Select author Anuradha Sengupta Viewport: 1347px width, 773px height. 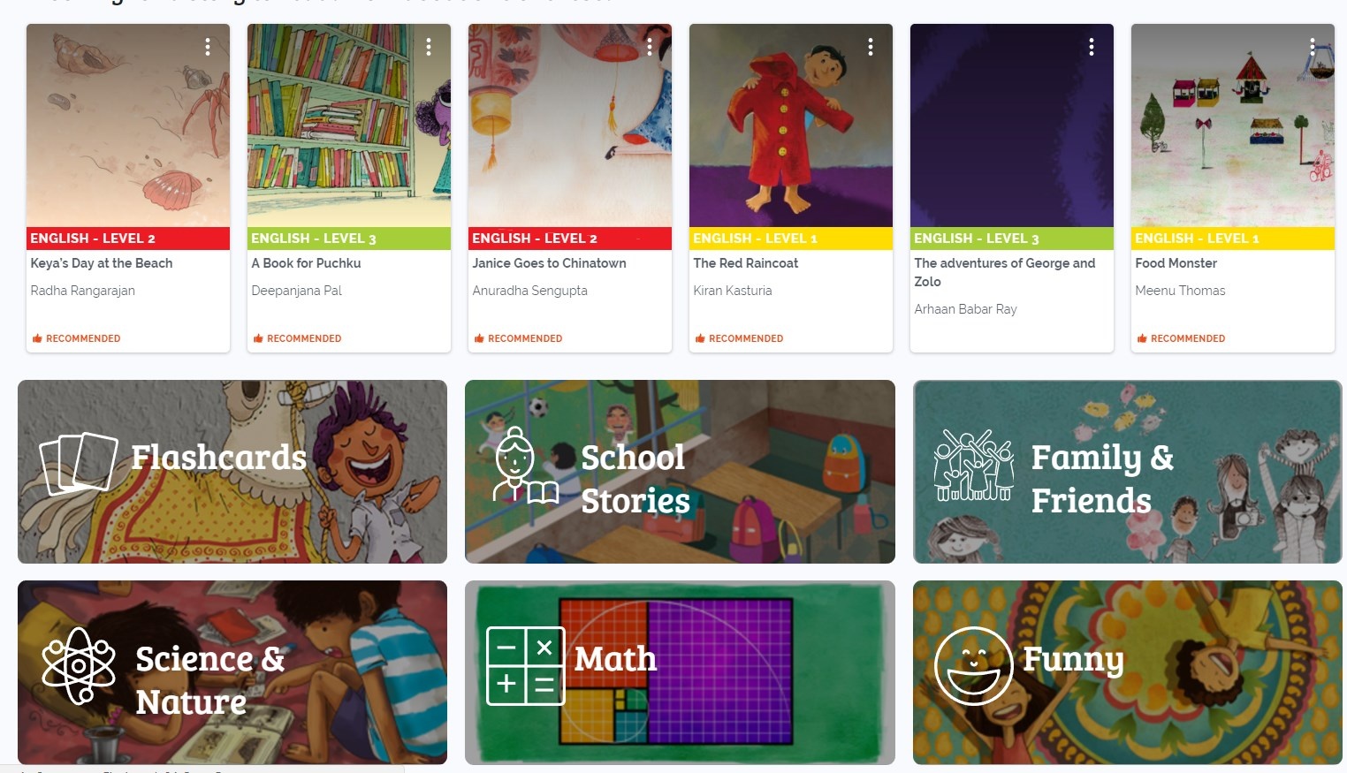pyautogui.click(x=529, y=291)
